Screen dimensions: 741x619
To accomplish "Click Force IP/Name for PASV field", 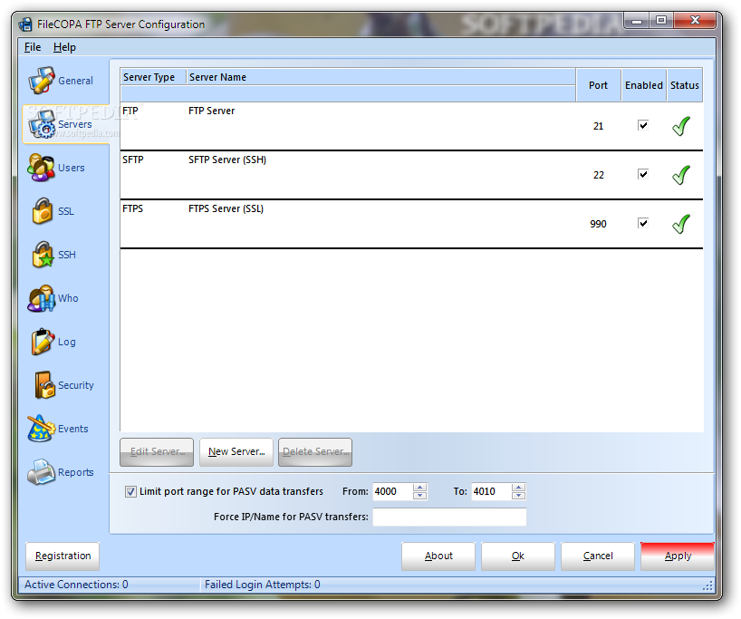I will [449, 517].
